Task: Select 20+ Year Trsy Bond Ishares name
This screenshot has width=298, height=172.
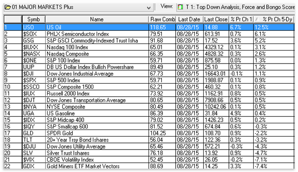Action: tap(97, 140)
